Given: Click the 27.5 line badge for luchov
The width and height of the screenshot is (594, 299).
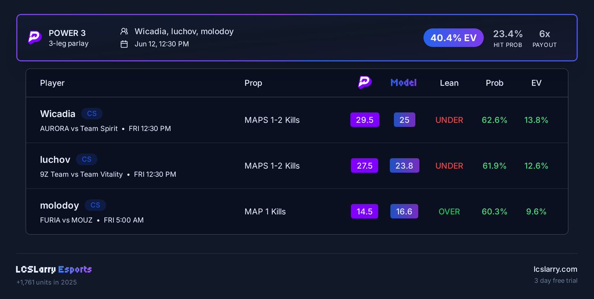Looking at the screenshot, I should click(x=365, y=166).
